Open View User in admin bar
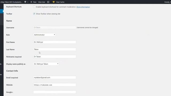171x96 pixels. click(42, 2)
